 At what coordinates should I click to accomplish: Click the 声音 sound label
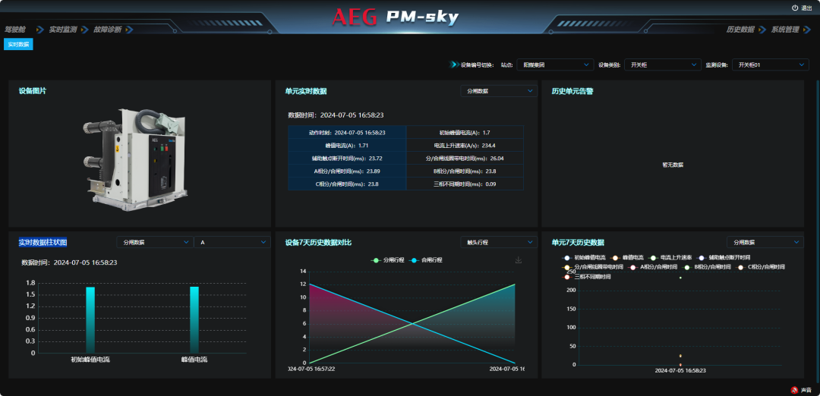tap(806, 390)
